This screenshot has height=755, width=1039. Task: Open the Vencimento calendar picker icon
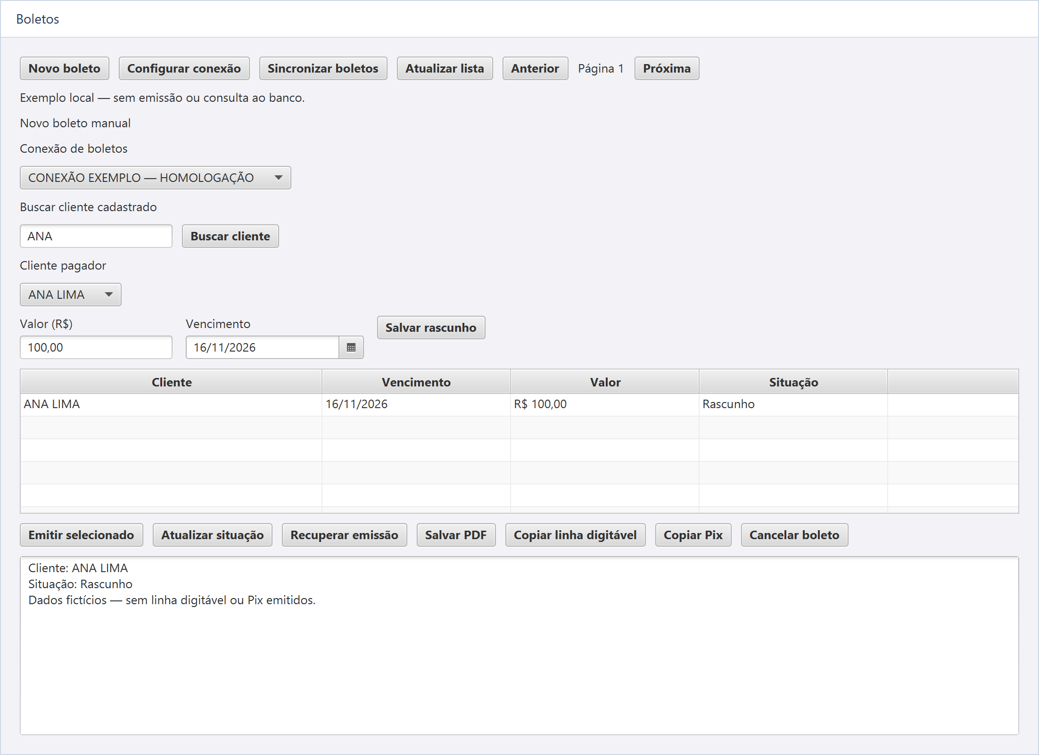click(x=351, y=347)
